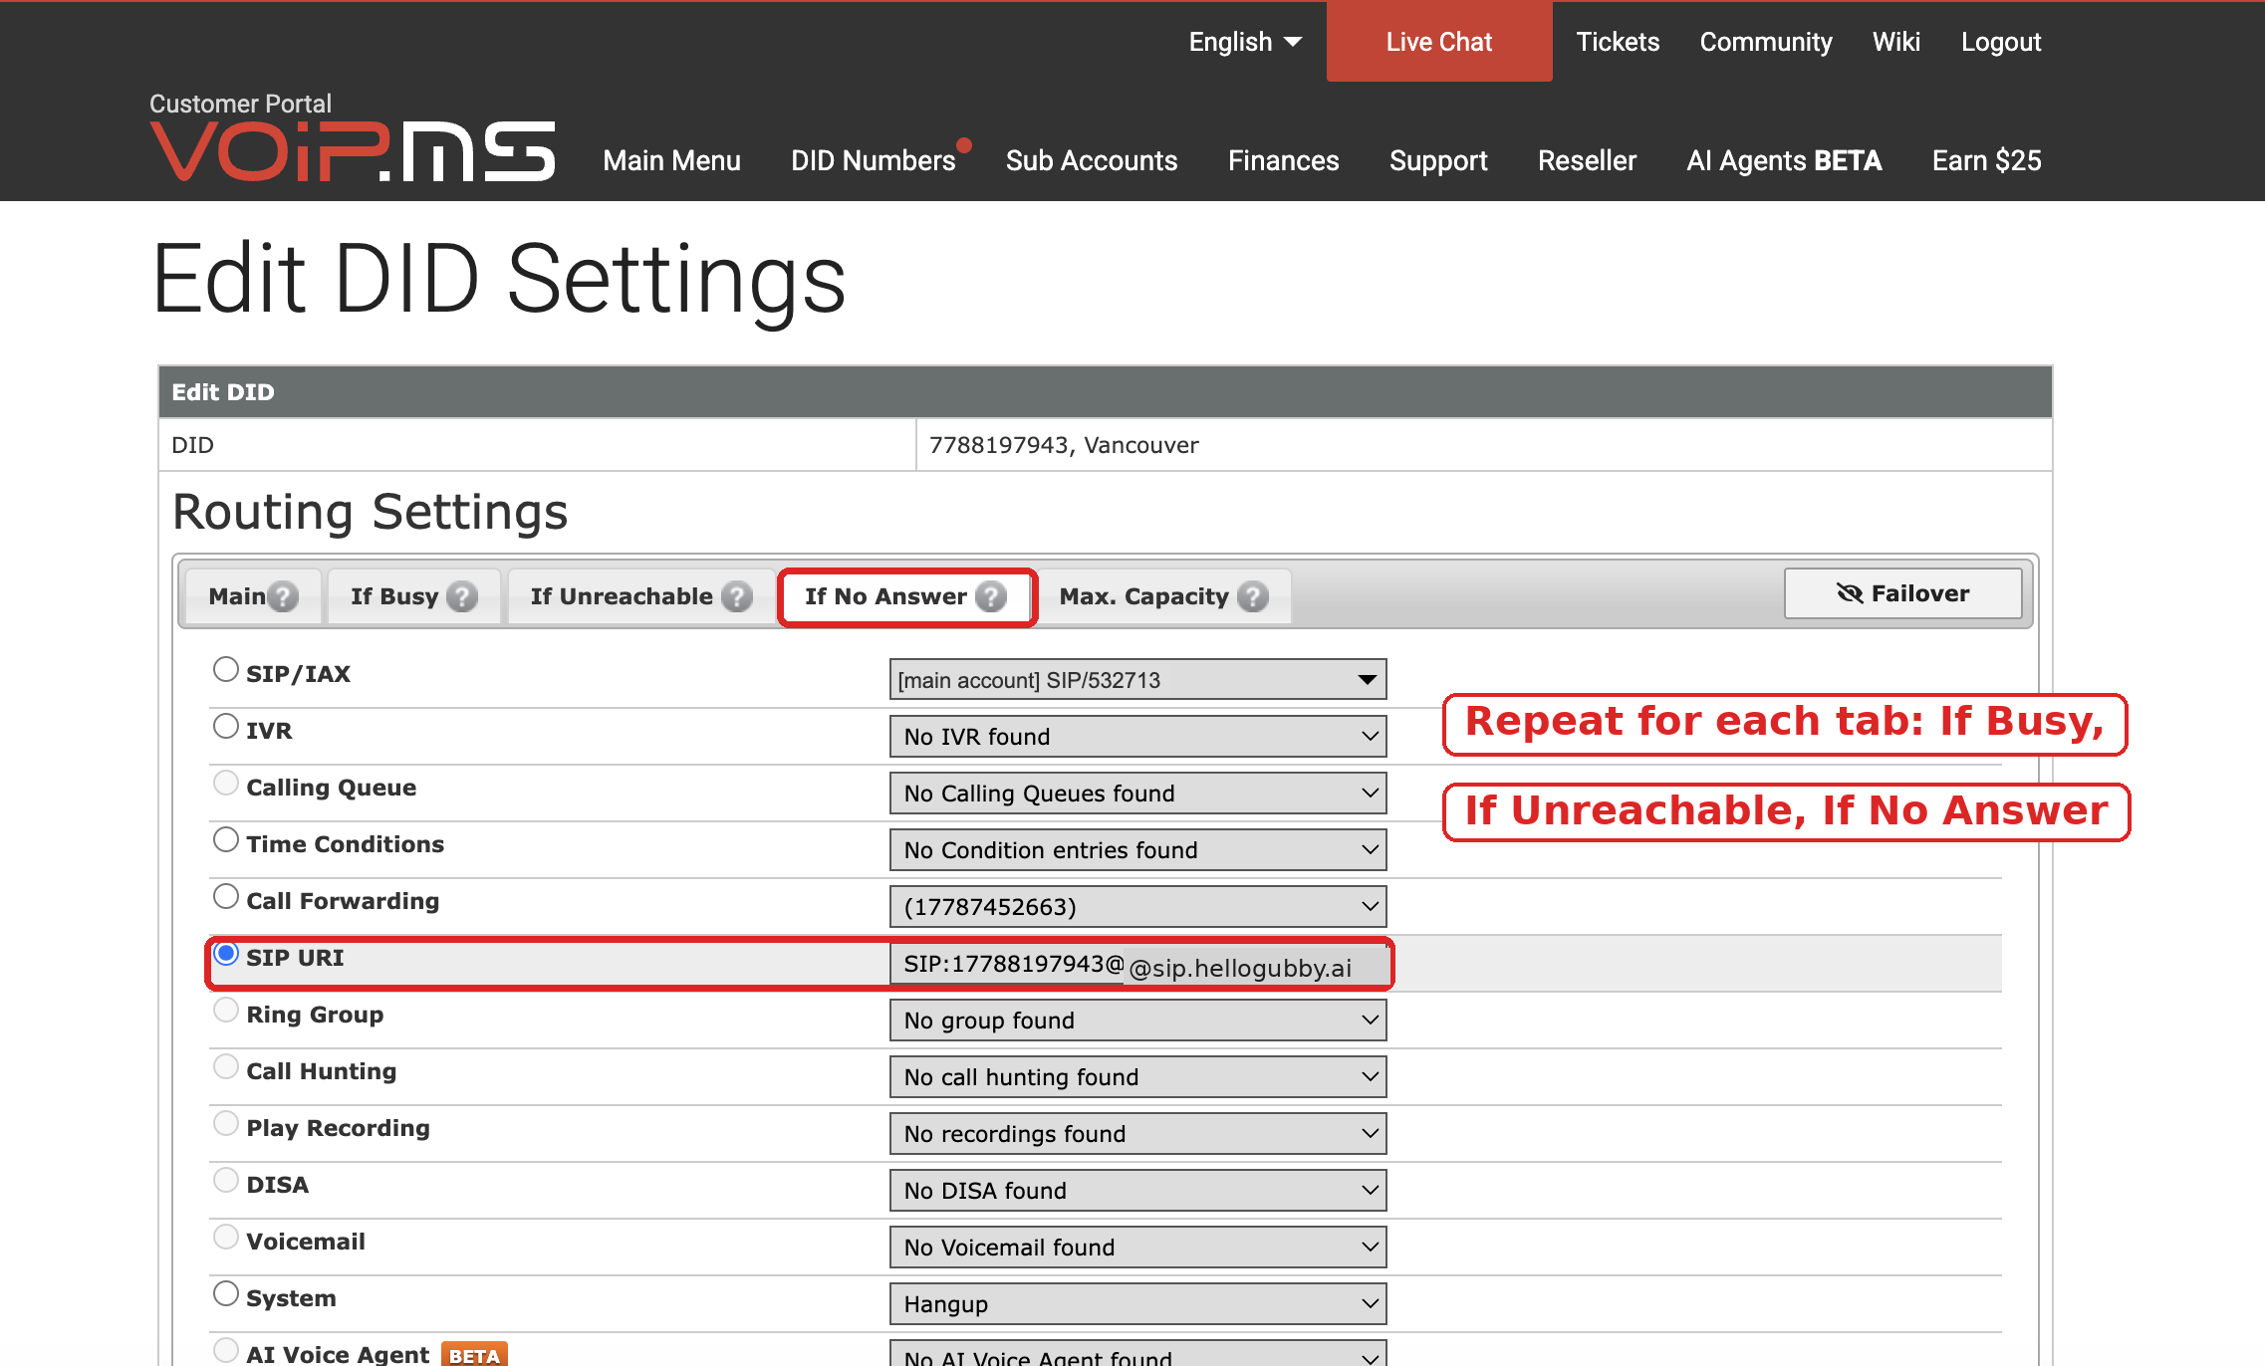Select the Call Forwarding radio option
The width and height of the screenshot is (2265, 1366).
pyautogui.click(x=226, y=896)
